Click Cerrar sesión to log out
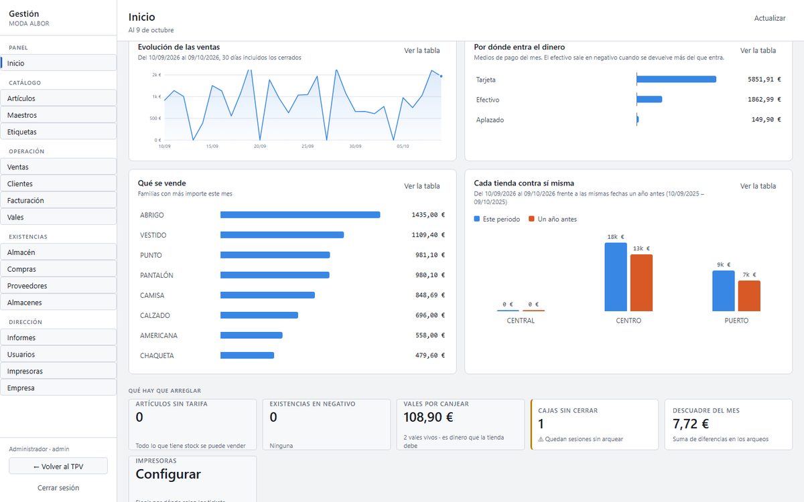Image resolution: width=804 pixels, height=502 pixels. pos(58,488)
